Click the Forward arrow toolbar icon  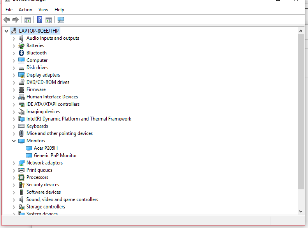pyautogui.click(x=15, y=19)
